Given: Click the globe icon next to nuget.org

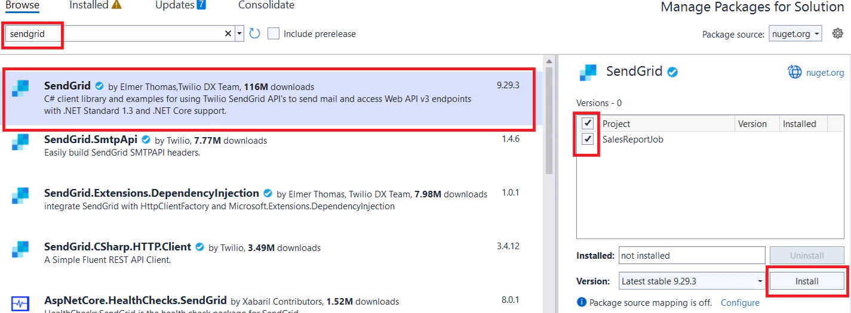Looking at the screenshot, I should [x=795, y=72].
